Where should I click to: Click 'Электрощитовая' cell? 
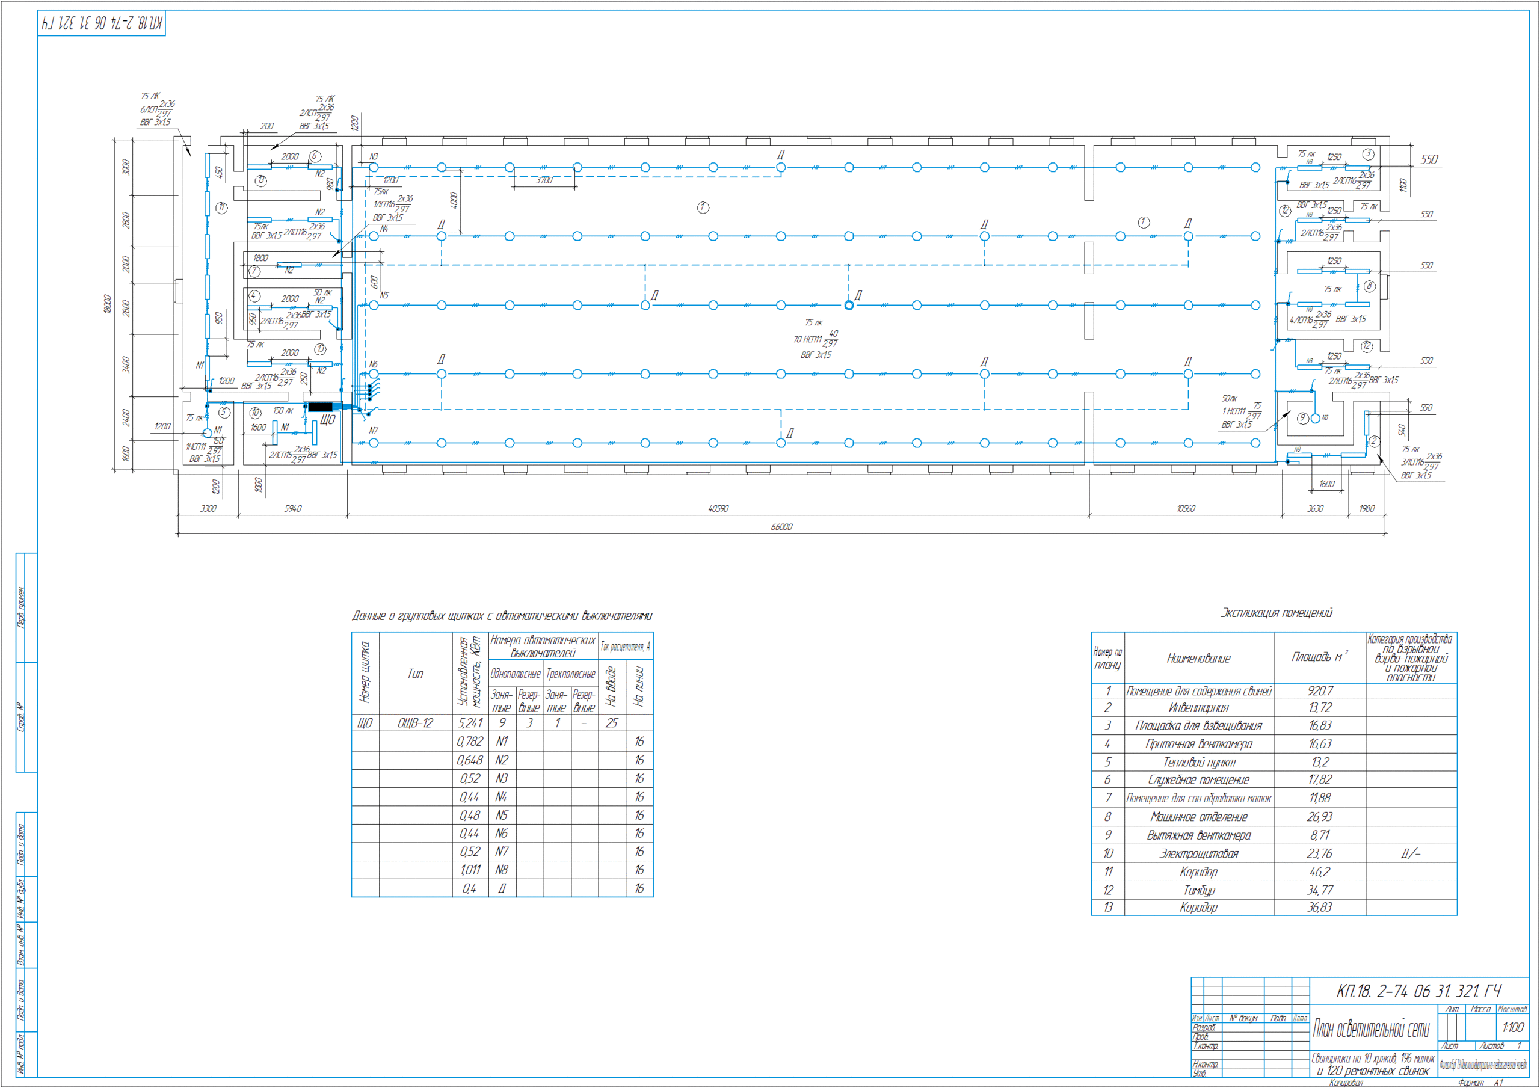pos(1198,853)
